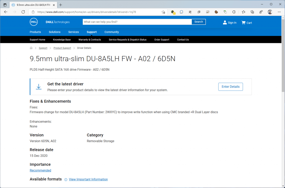The image size is (285, 188).
Task: Open the shopping Cart
Action: pyautogui.click(x=247, y=23)
